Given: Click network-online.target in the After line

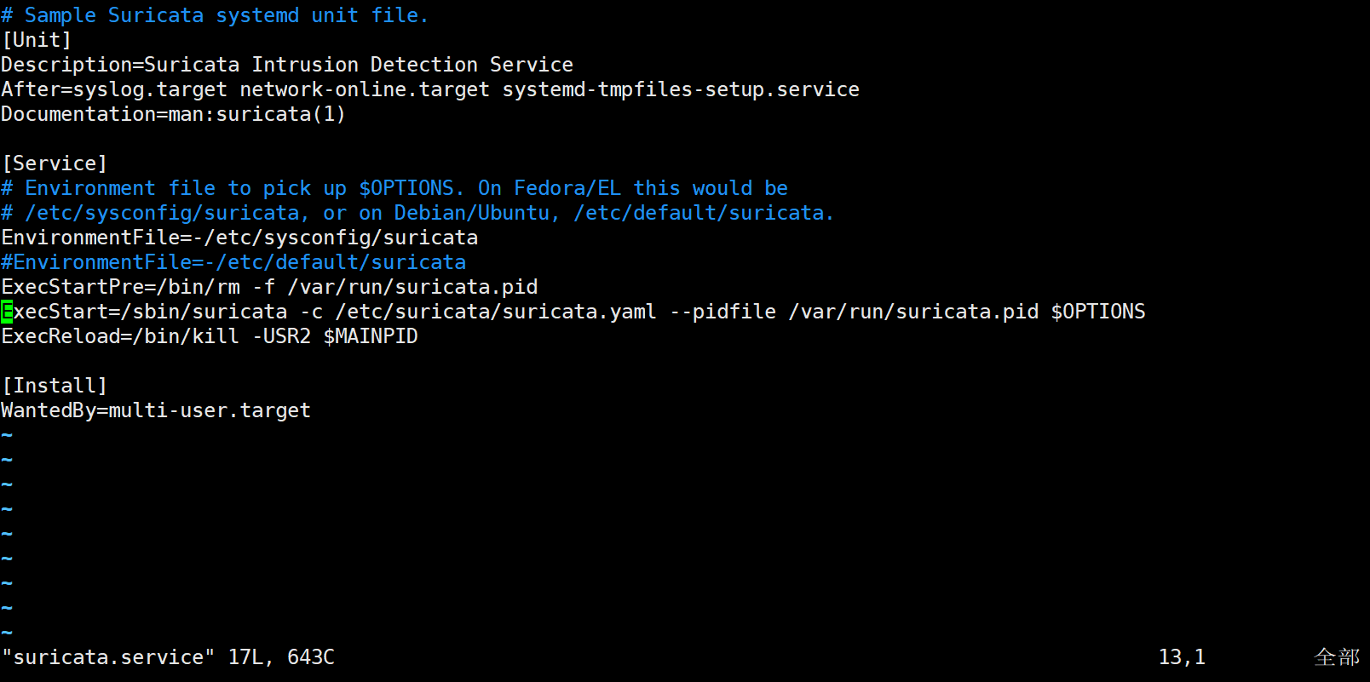Looking at the screenshot, I should click(x=364, y=89).
